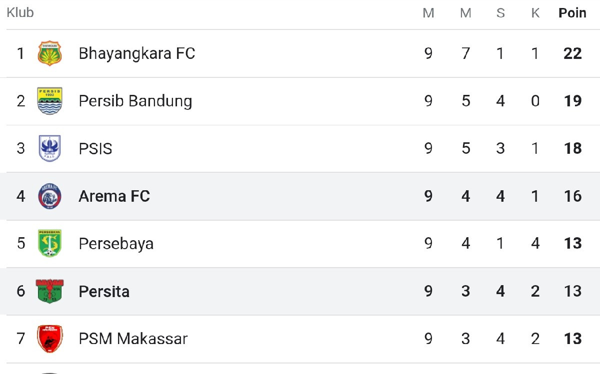Click the partially visible eighth club logo
The width and height of the screenshot is (600, 374).
(48, 372)
